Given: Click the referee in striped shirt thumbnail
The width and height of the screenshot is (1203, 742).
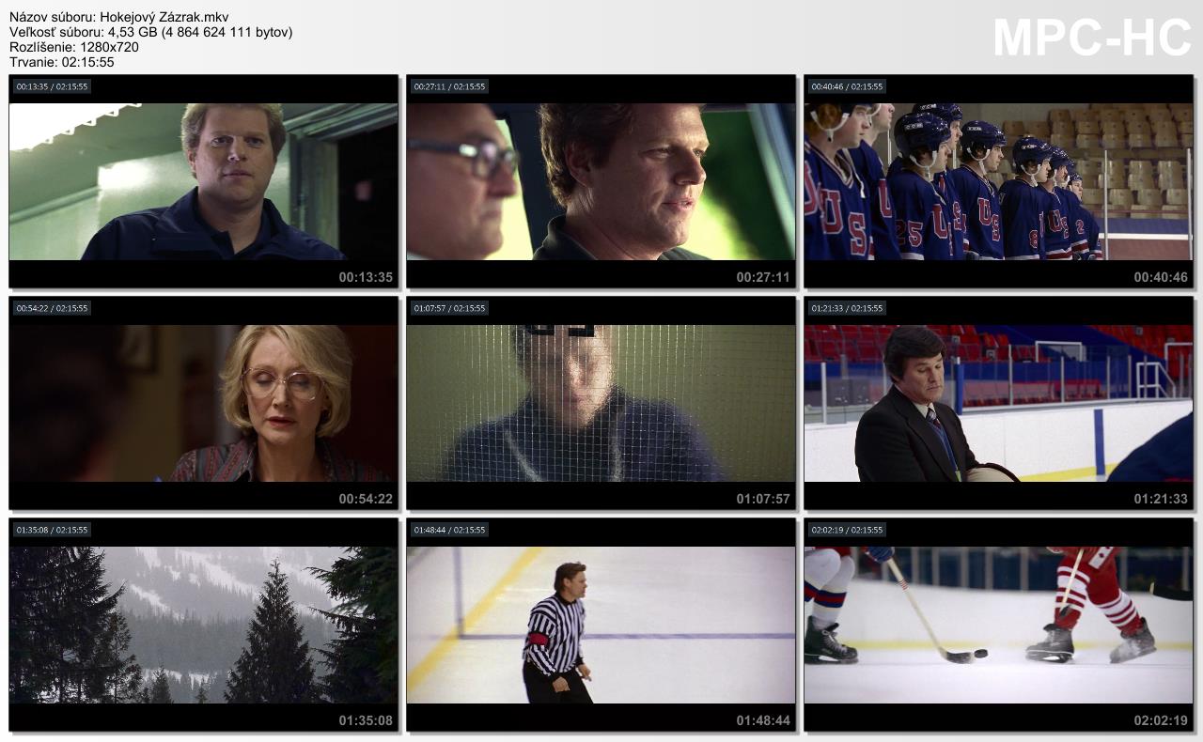Looking at the screenshot, I should [601, 625].
